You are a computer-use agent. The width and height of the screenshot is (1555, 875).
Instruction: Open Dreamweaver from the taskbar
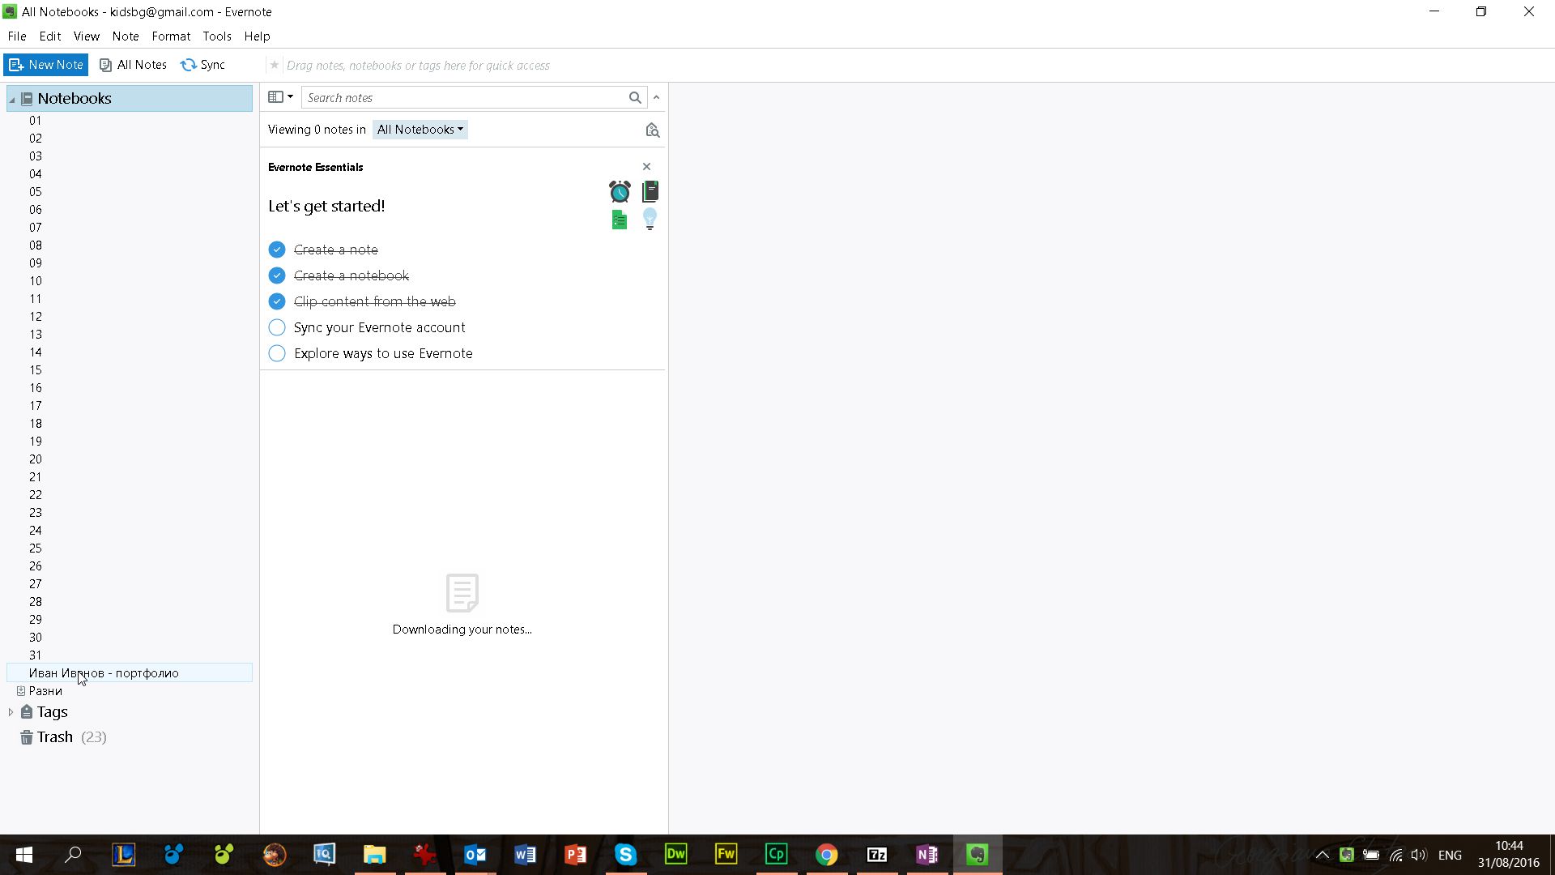(x=675, y=855)
